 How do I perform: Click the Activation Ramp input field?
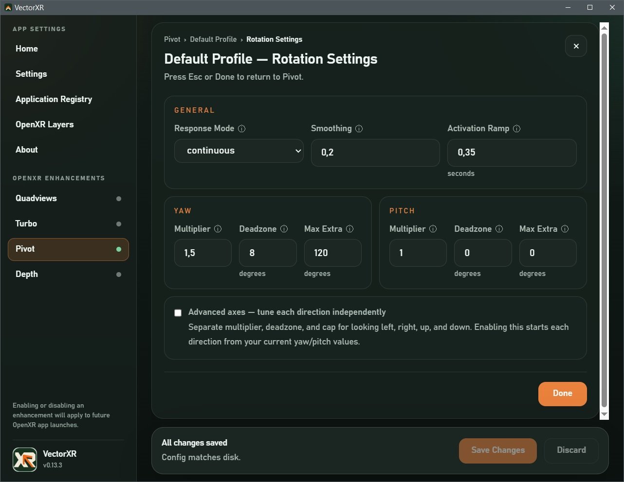(x=512, y=153)
